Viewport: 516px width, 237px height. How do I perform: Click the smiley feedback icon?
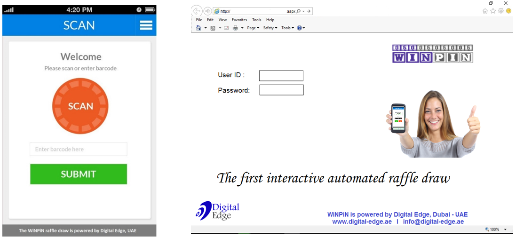click(509, 11)
